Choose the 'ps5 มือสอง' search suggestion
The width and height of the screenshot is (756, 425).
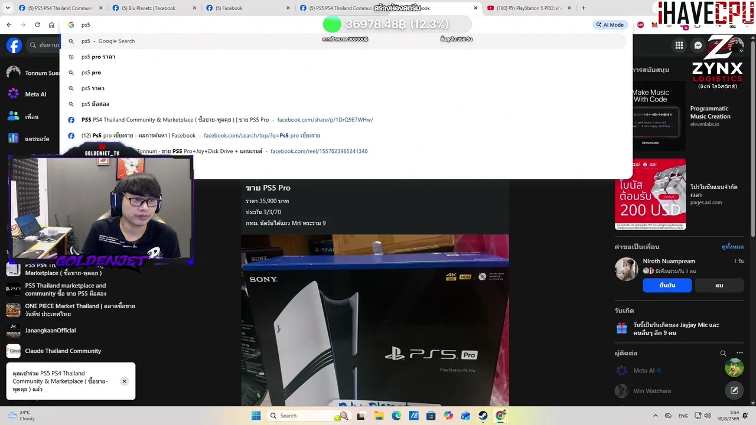[x=343, y=104]
